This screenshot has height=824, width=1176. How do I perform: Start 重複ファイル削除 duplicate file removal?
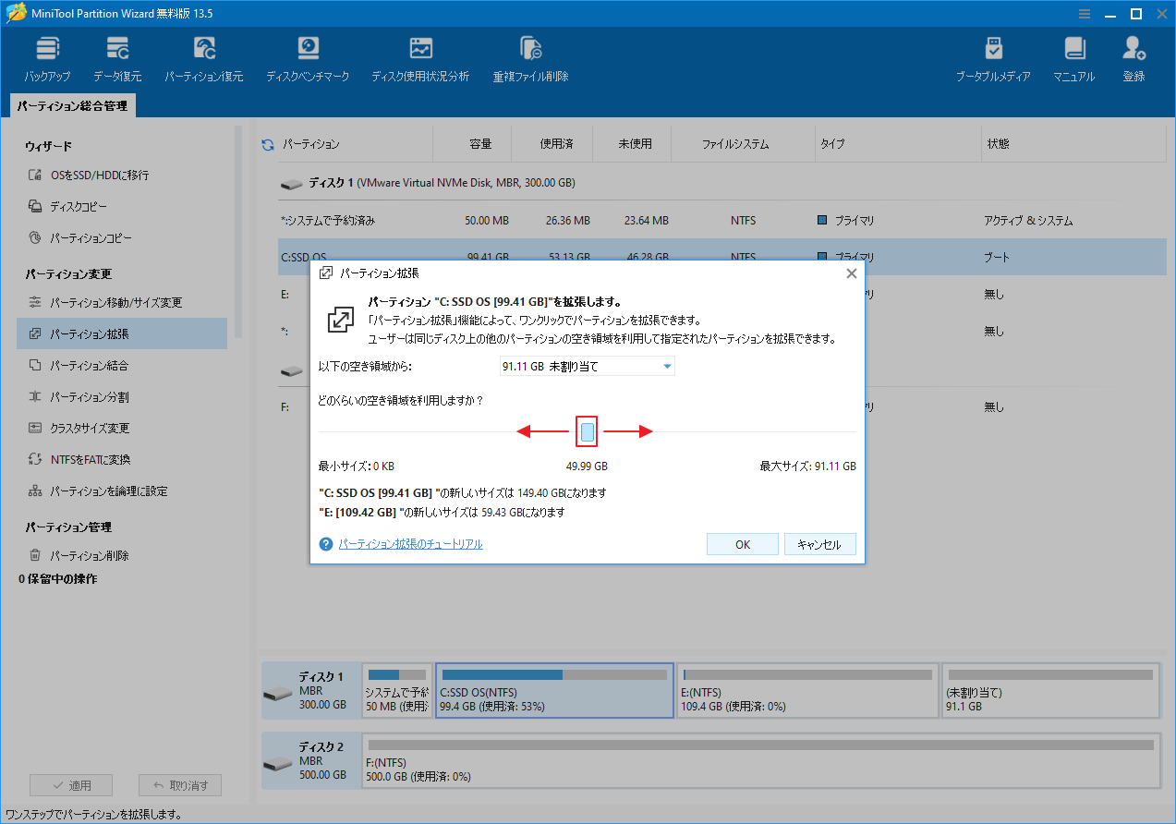[x=529, y=55]
